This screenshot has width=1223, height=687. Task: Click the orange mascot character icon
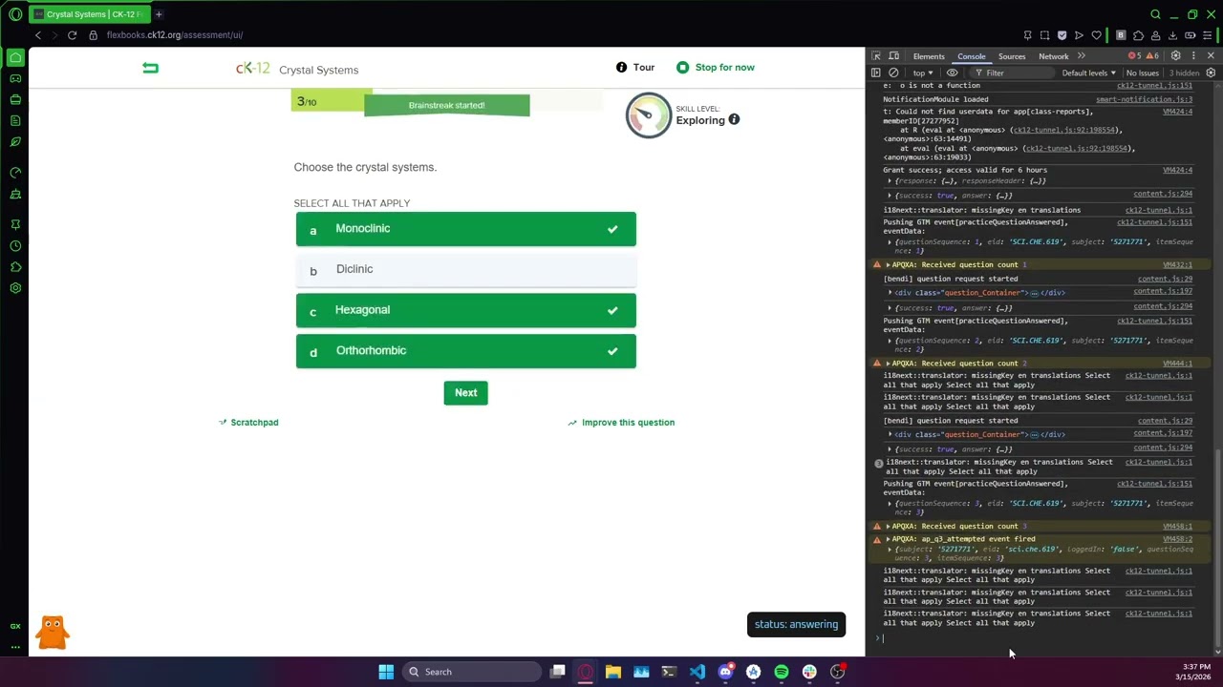(53, 633)
